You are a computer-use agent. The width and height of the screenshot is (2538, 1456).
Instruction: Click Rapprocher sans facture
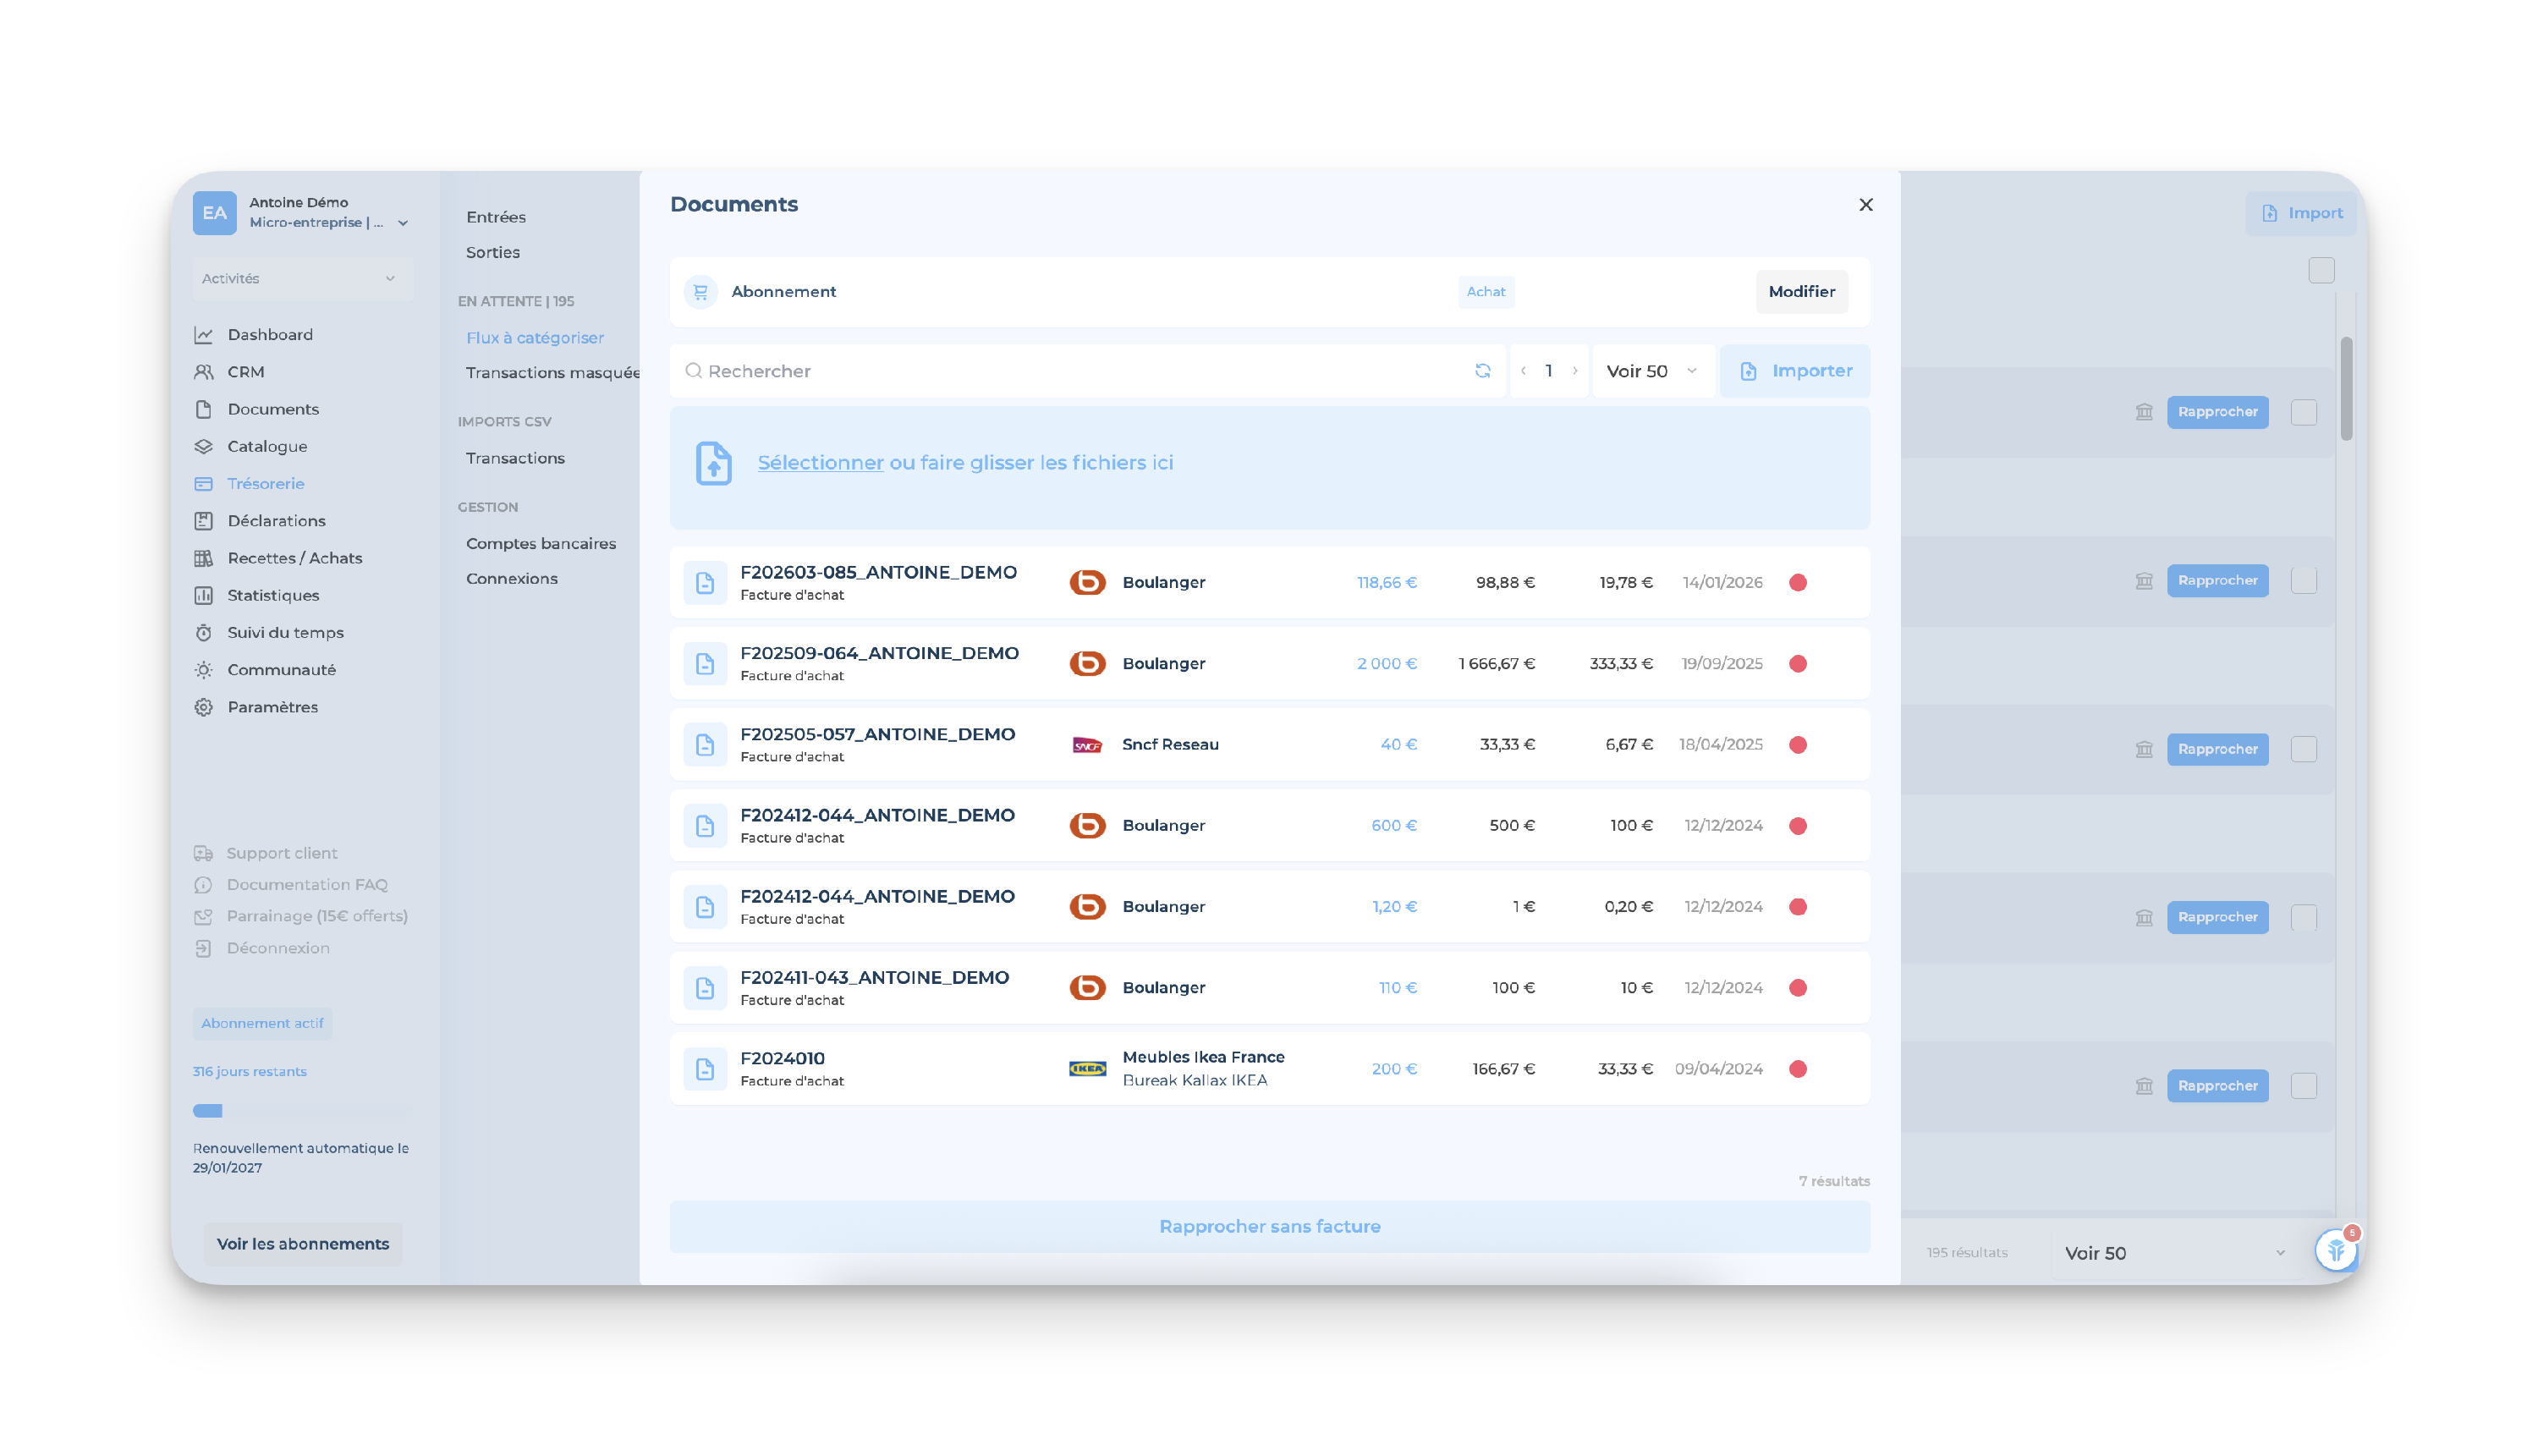pos(1269,1226)
